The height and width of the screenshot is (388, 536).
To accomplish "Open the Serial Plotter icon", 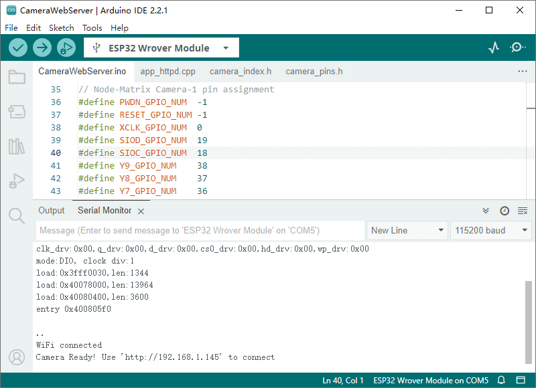I will pos(494,47).
